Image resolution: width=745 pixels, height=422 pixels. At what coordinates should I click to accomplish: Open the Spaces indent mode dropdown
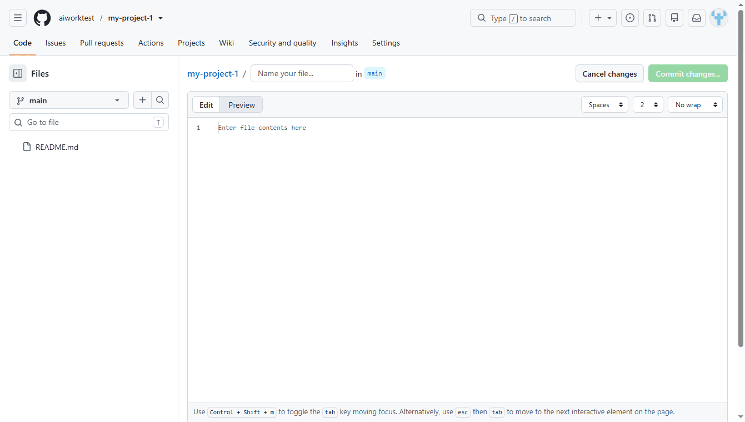pyautogui.click(x=604, y=105)
